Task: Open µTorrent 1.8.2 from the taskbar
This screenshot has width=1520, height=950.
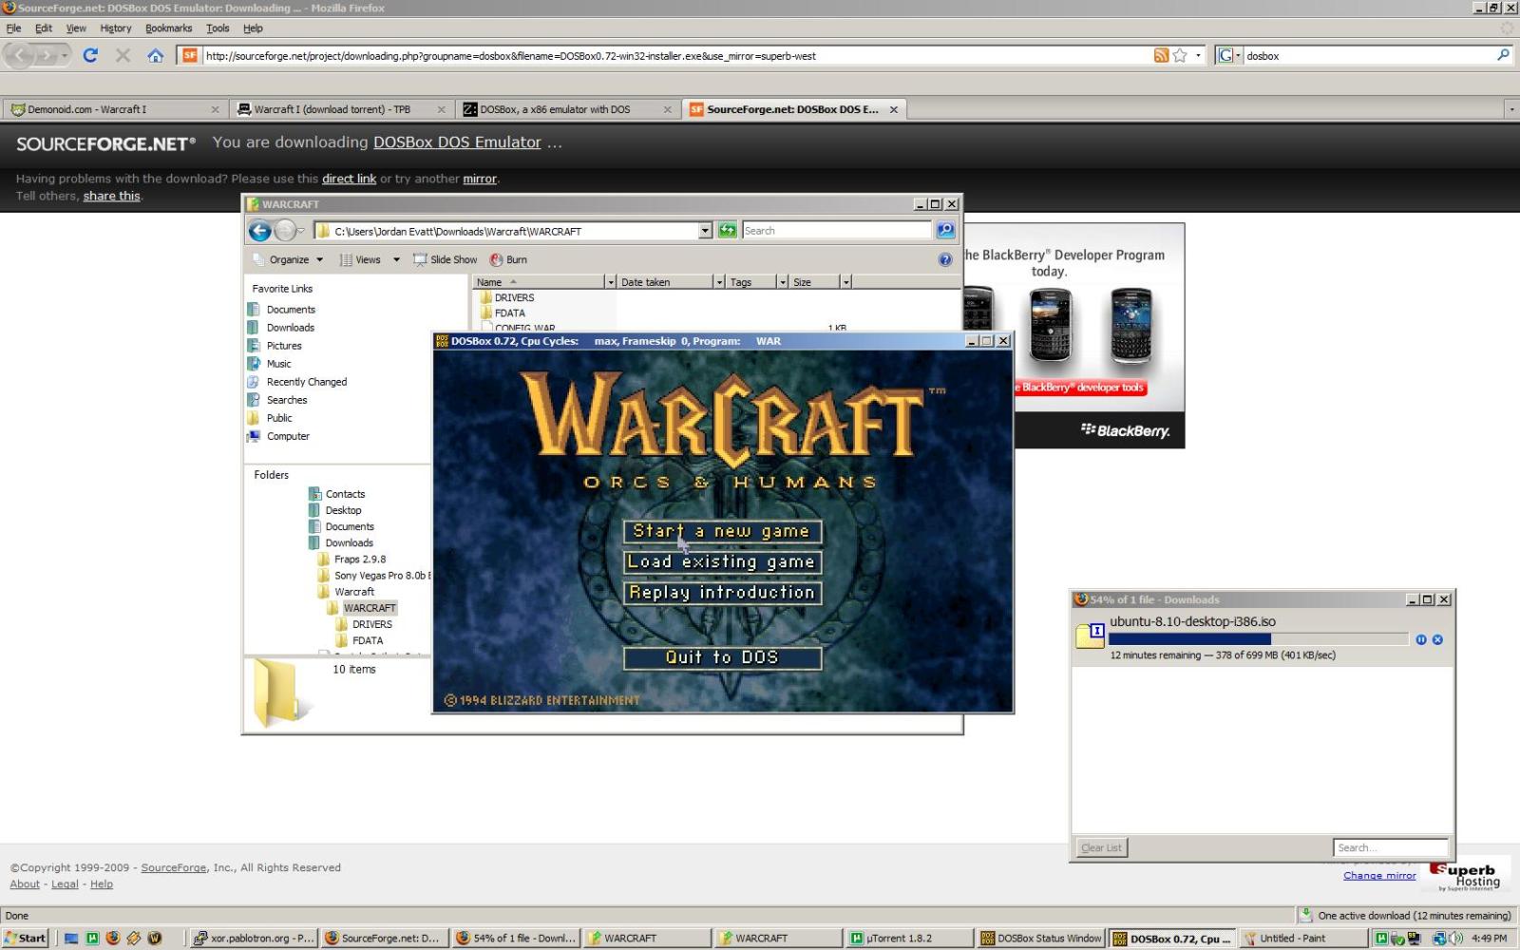Action: point(907,938)
